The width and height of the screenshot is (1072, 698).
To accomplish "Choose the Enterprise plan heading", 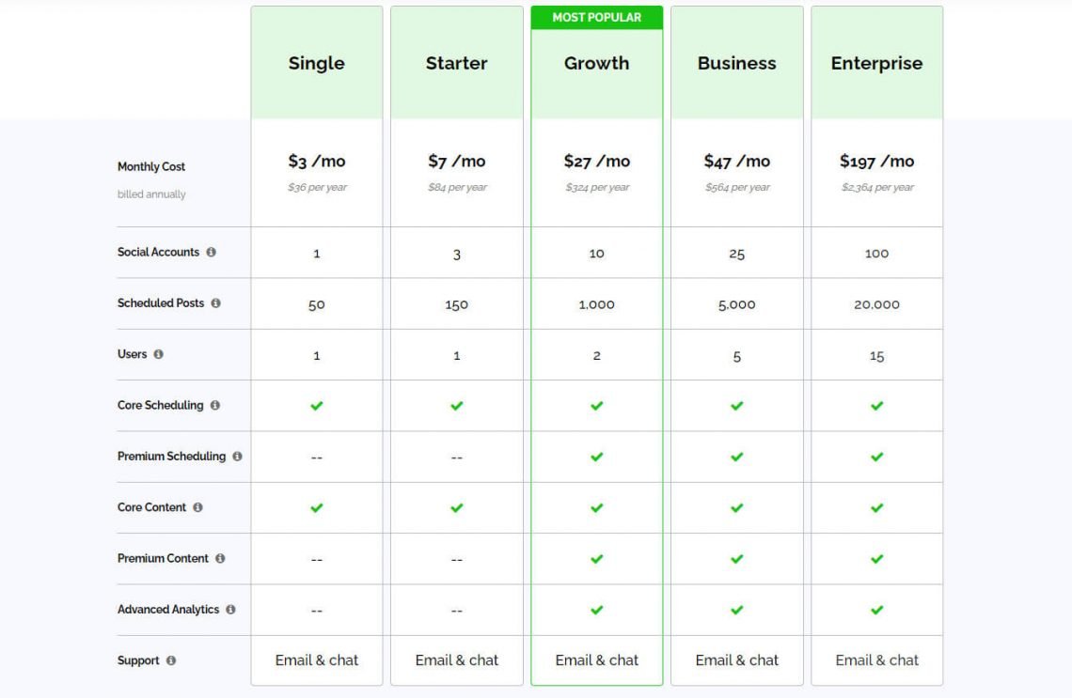I will click(x=877, y=63).
